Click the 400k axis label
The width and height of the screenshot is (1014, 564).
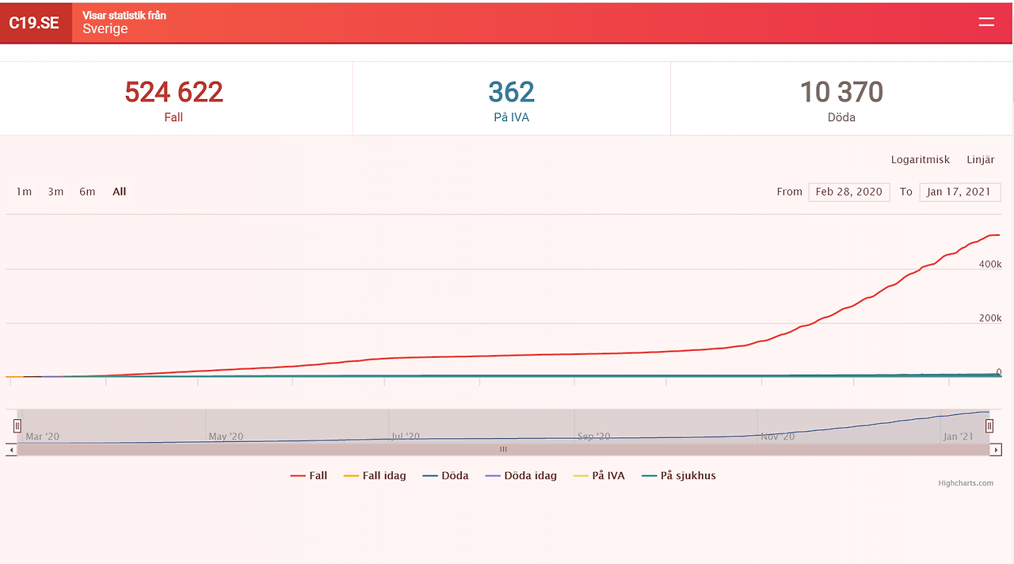point(990,264)
